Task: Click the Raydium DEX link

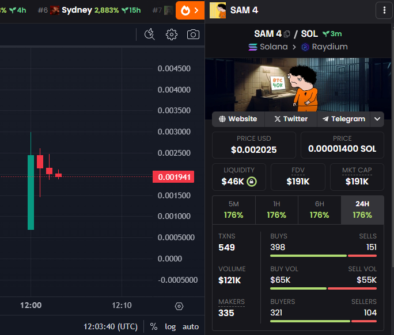Action: [325, 47]
